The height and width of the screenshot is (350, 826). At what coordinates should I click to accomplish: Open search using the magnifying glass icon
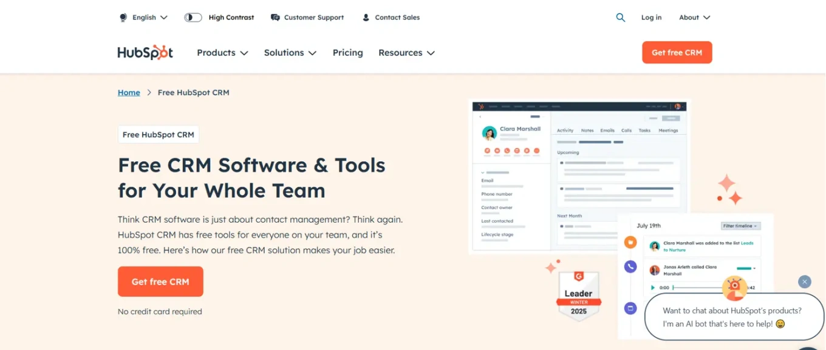(x=620, y=17)
